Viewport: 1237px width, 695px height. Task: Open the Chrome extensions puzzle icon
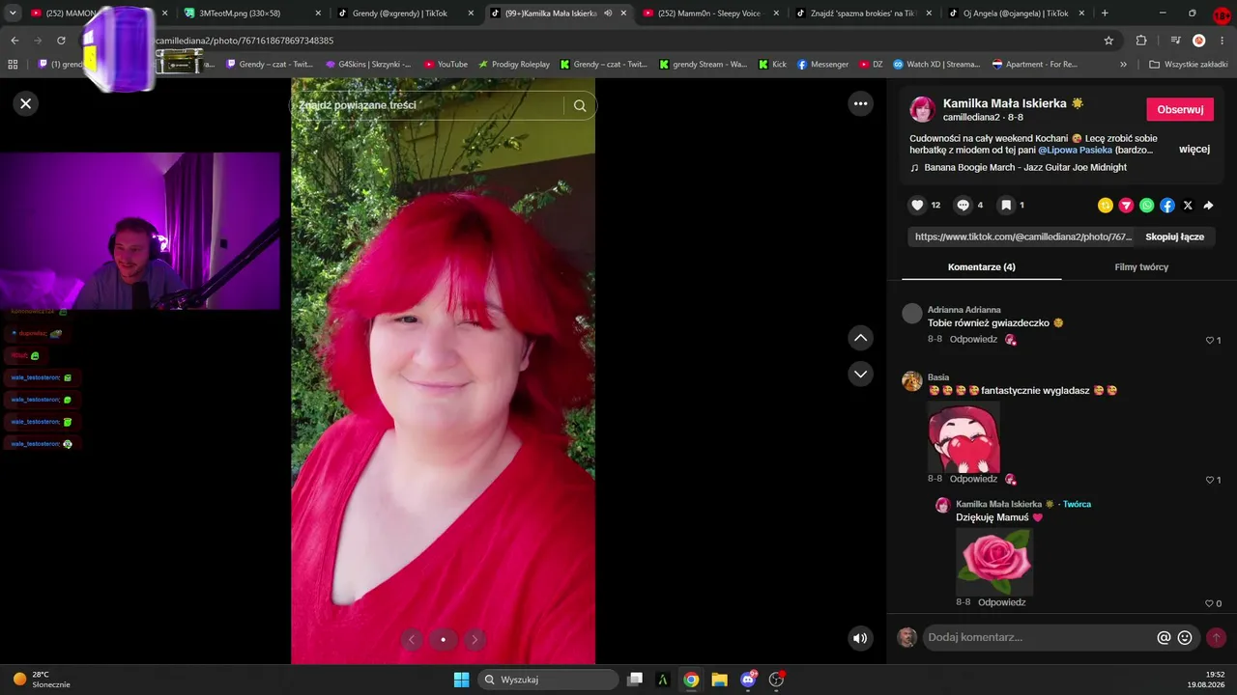(1141, 41)
